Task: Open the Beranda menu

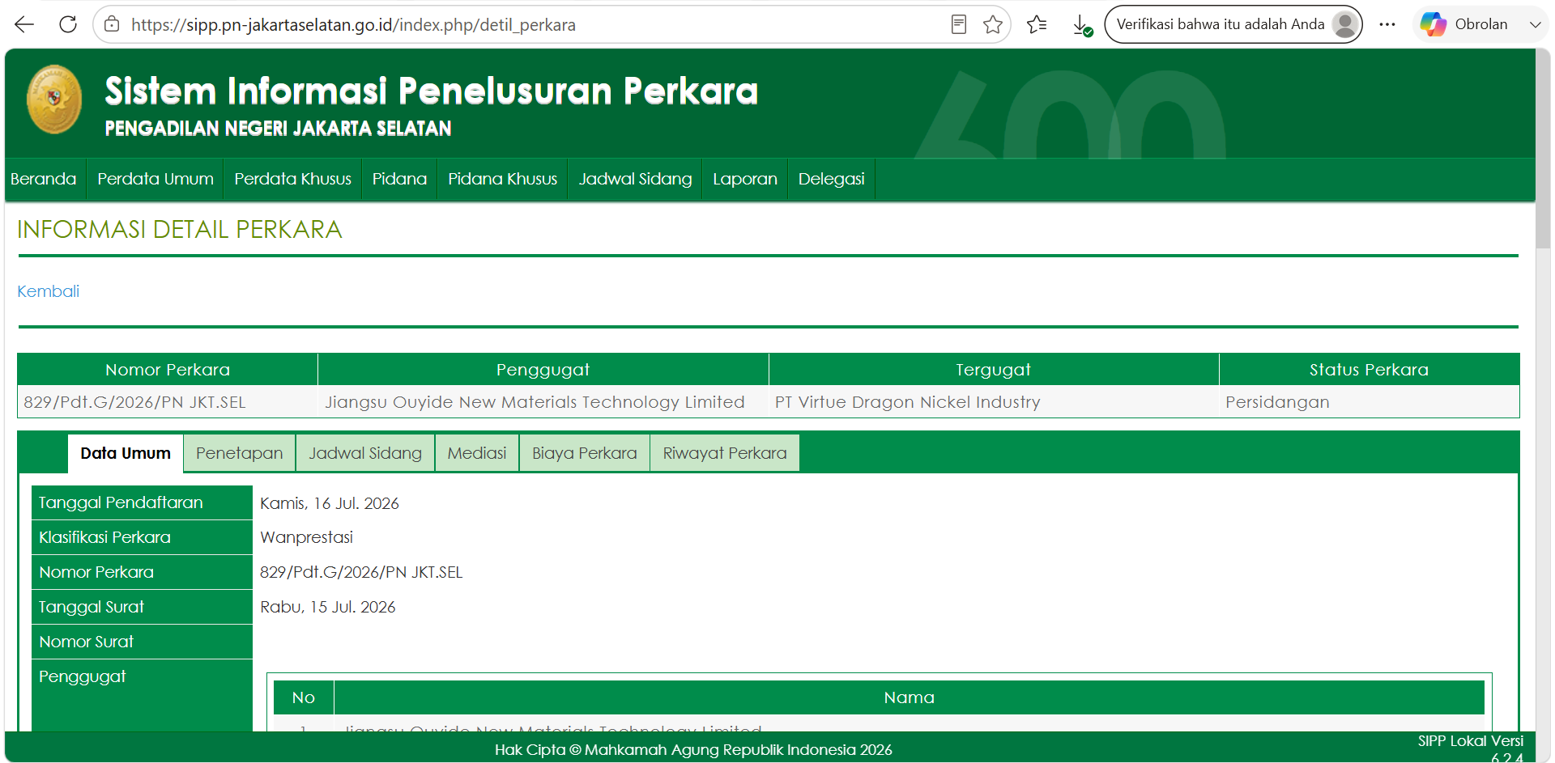Action: point(44,179)
